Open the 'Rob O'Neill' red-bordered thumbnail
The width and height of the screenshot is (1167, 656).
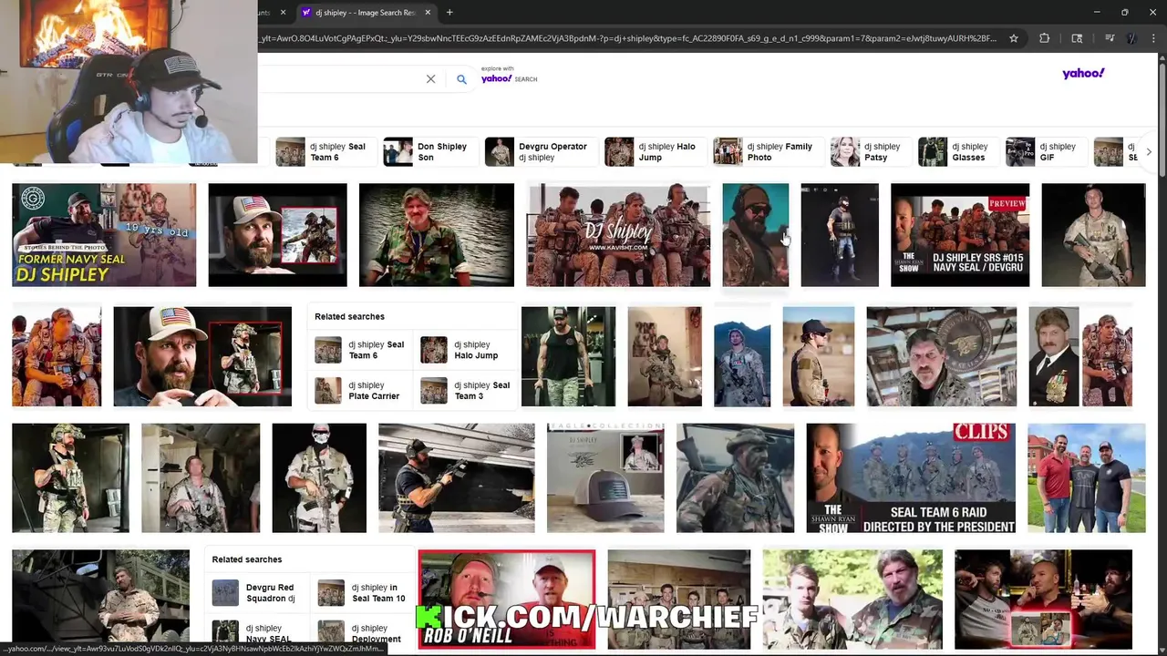click(506, 599)
